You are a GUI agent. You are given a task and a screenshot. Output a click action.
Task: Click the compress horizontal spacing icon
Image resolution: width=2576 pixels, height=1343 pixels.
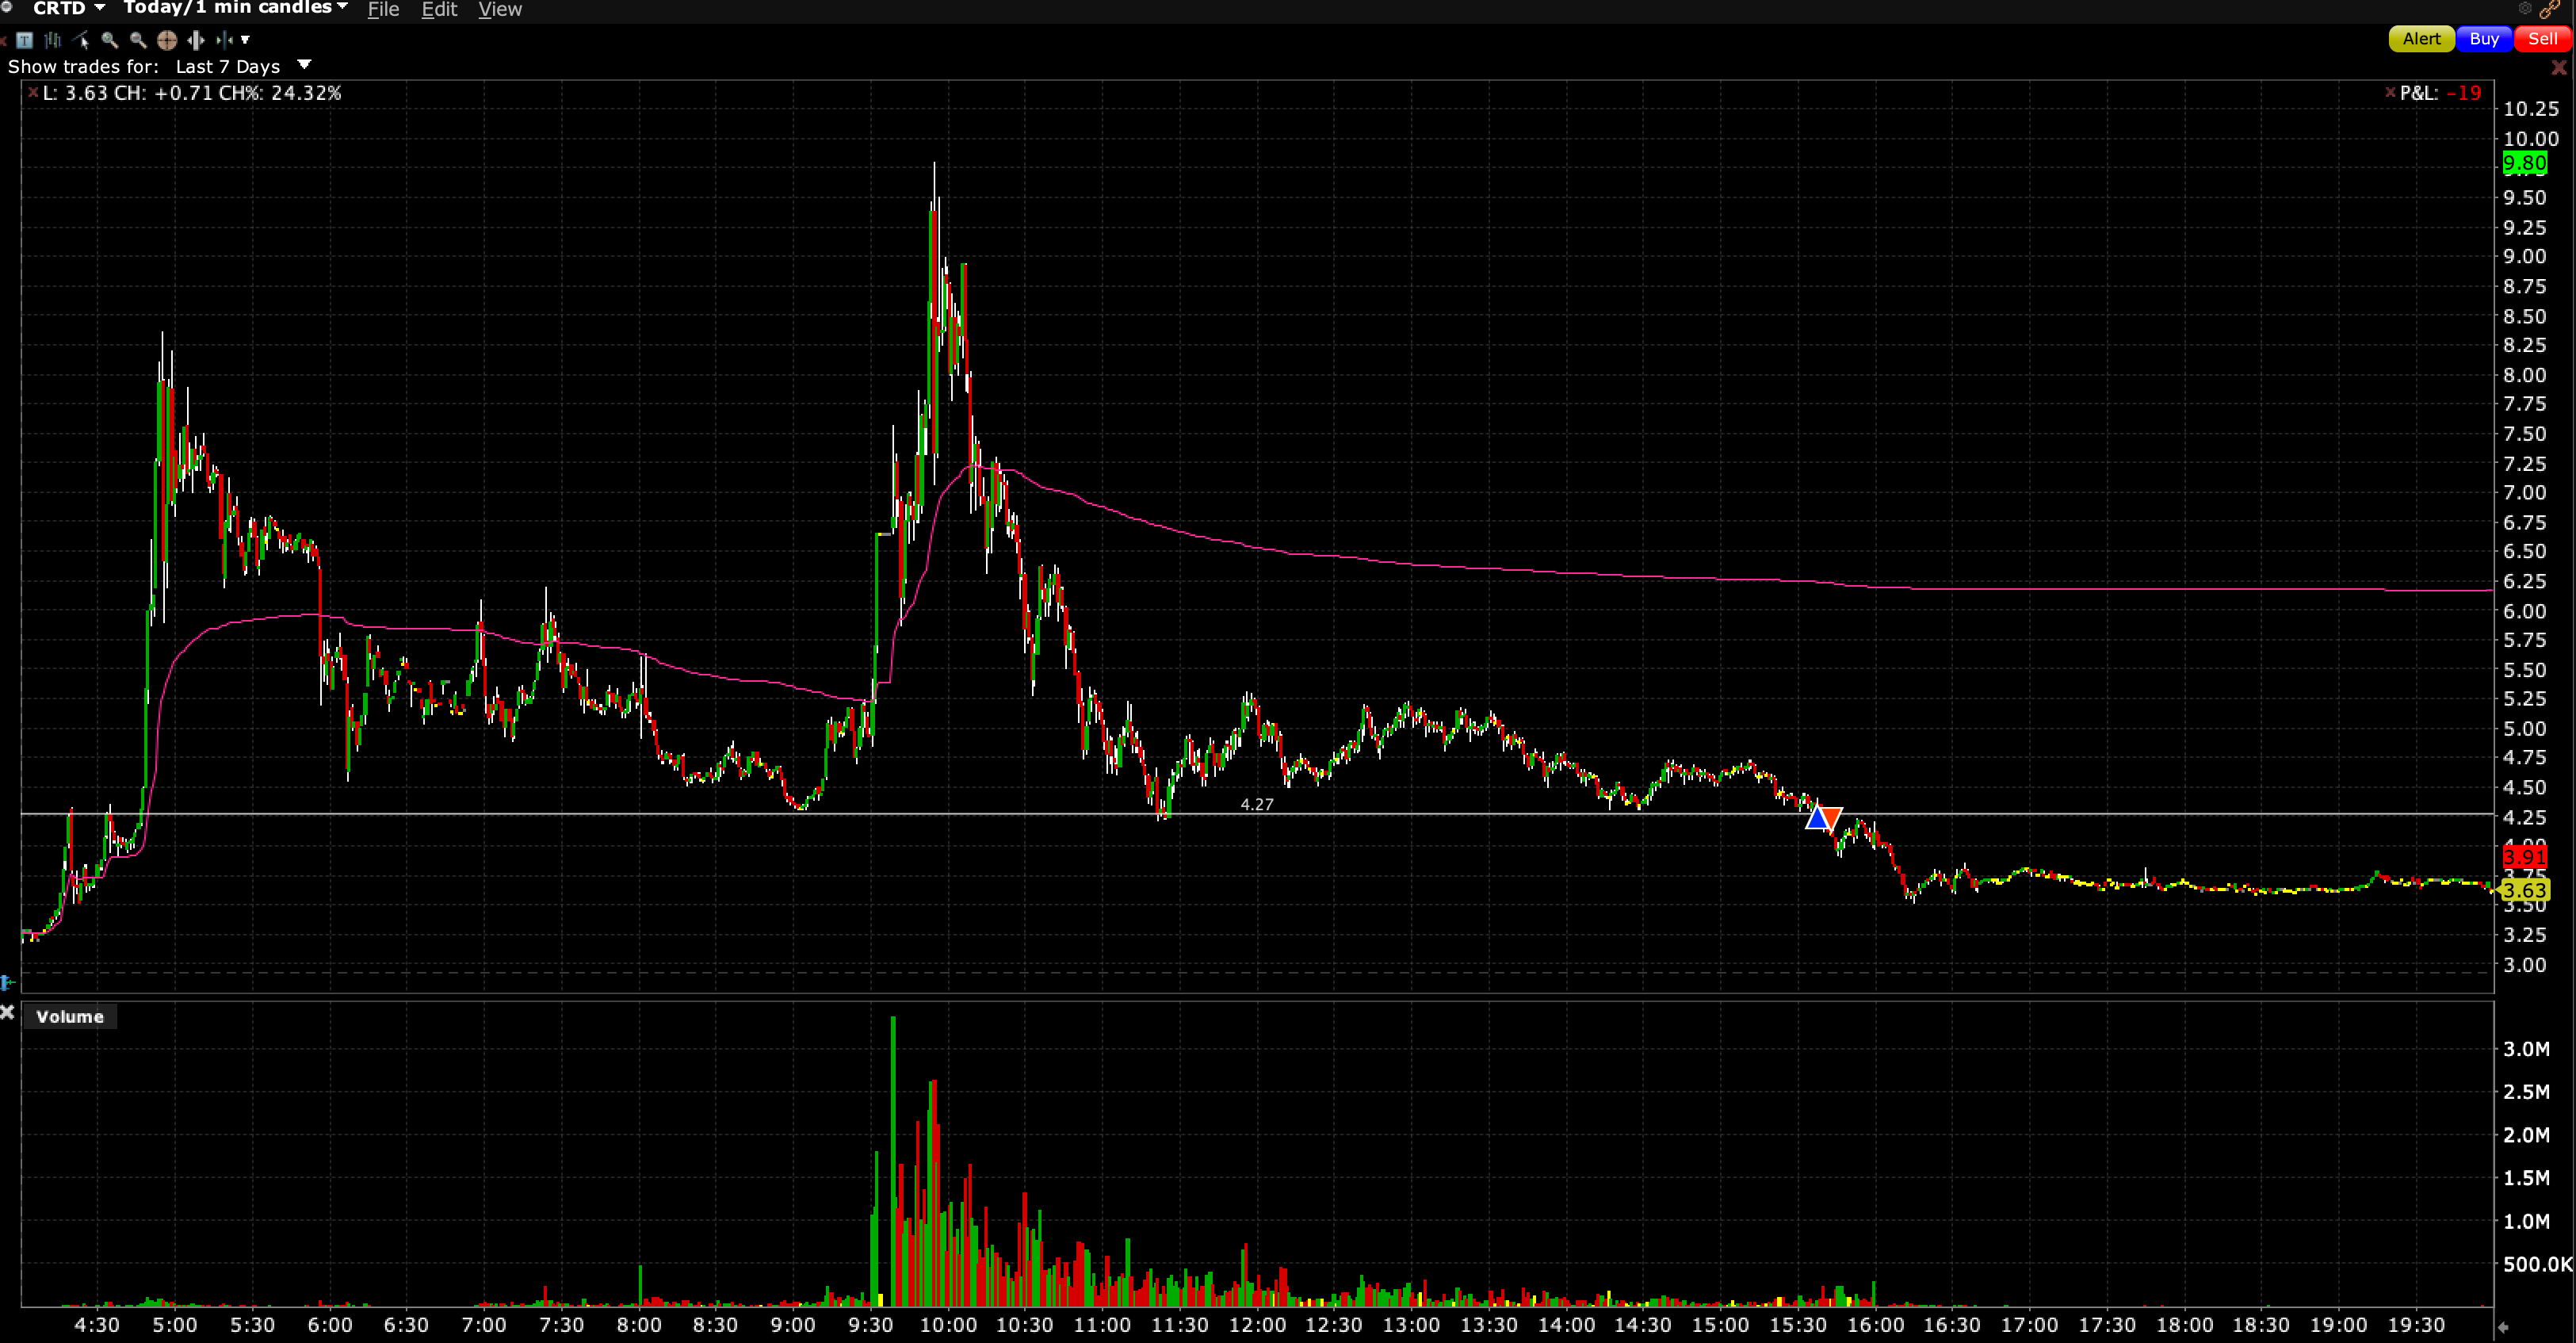[x=224, y=40]
